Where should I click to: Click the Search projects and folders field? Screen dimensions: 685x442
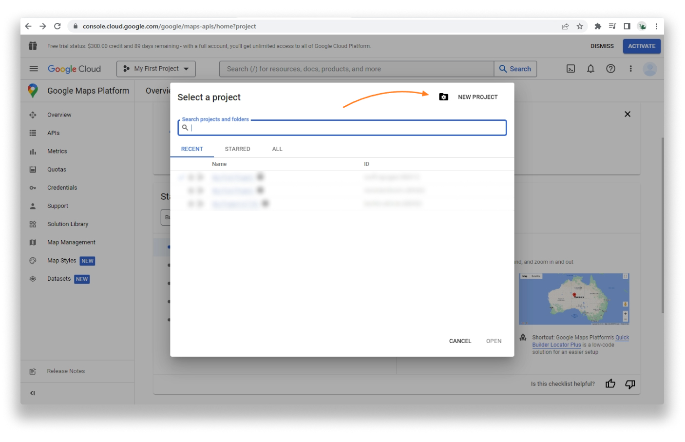342,128
